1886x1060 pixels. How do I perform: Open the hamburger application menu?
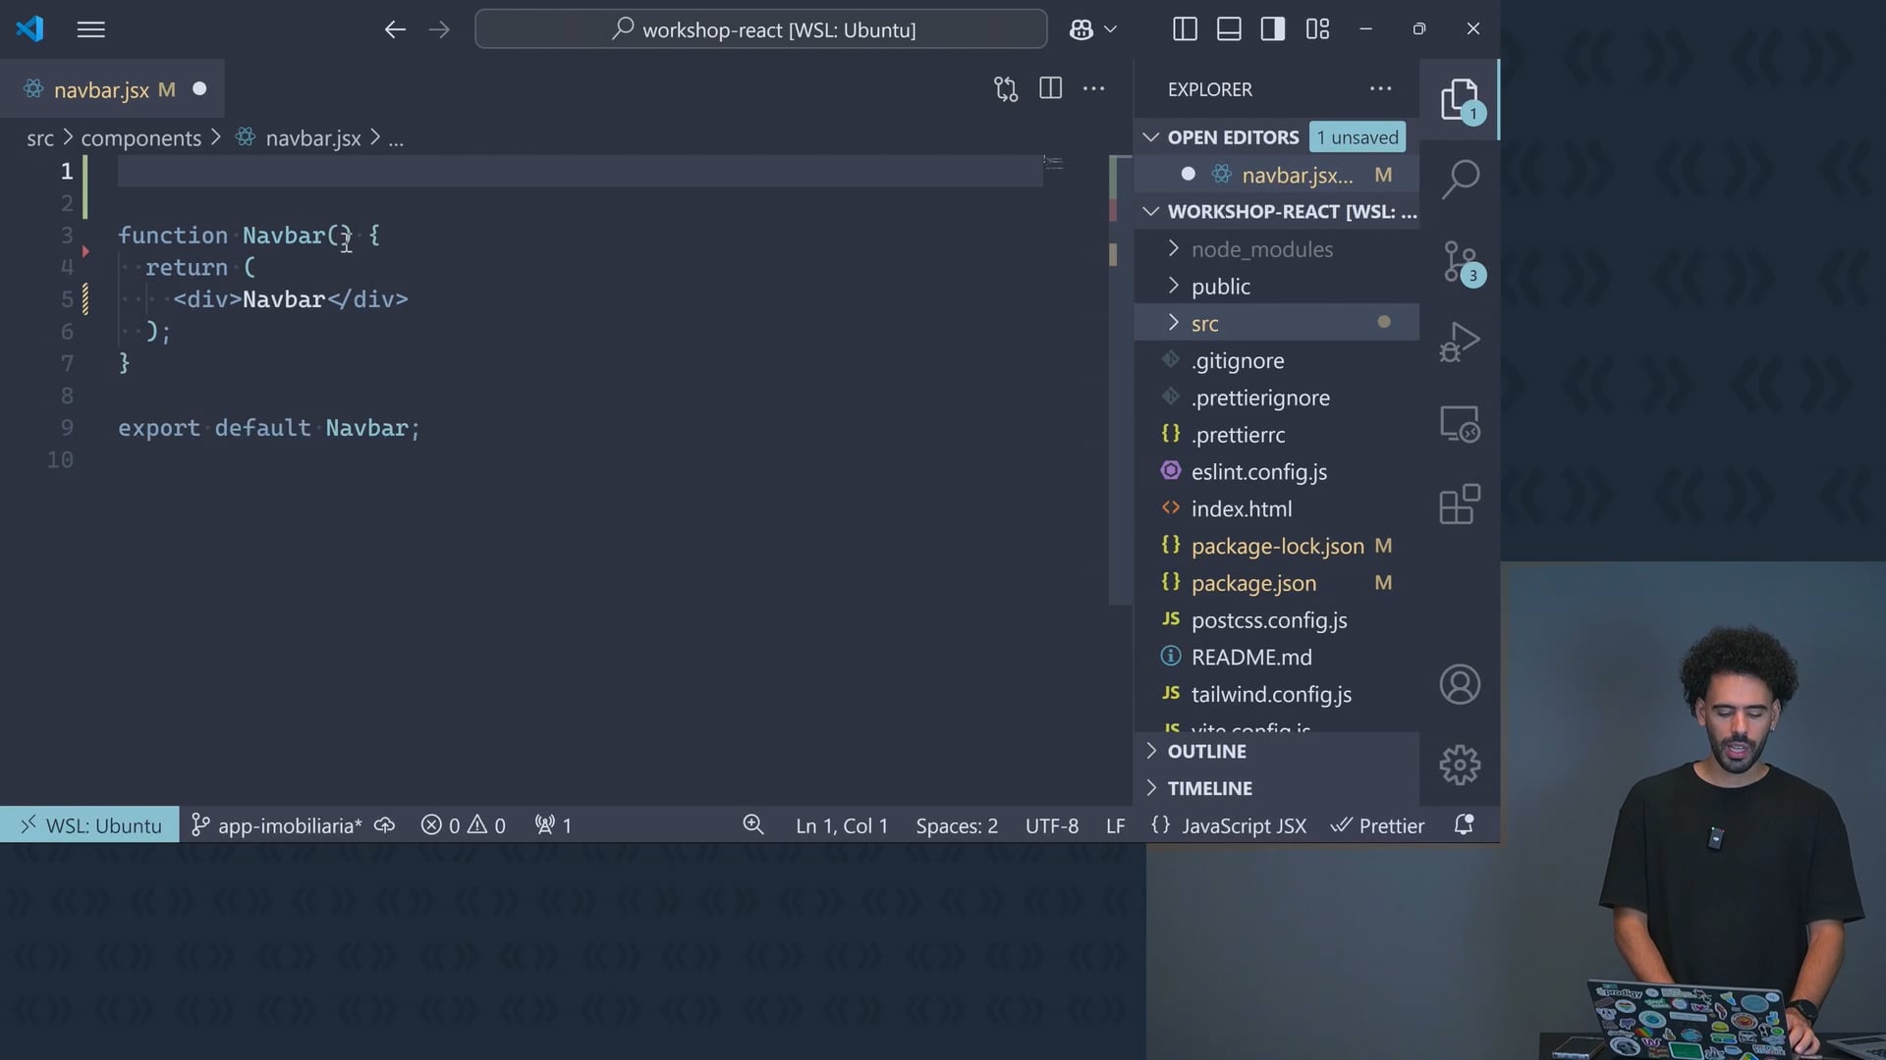click(90, 29)
